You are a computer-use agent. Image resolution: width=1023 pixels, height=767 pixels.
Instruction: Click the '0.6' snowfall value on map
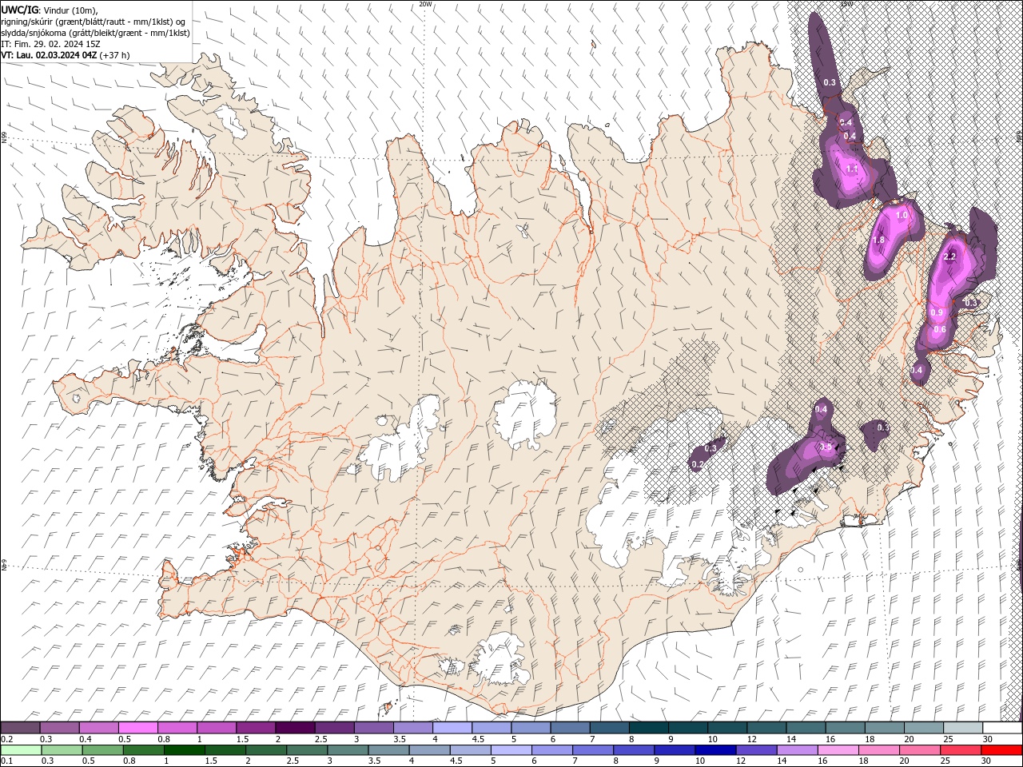940,329
